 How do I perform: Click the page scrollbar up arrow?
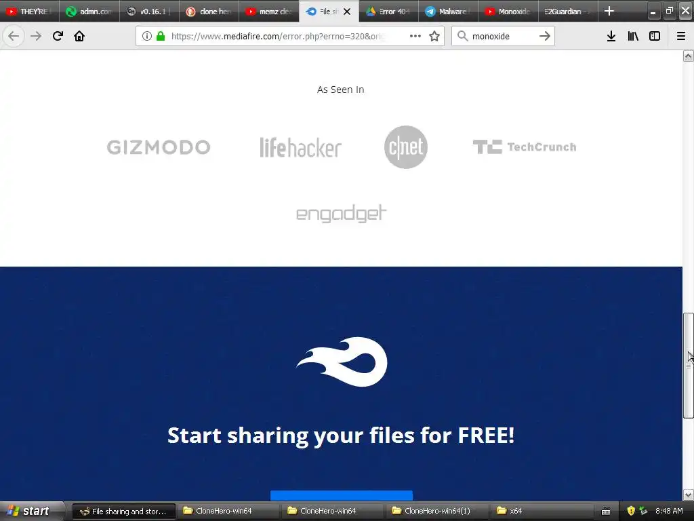(x=688, y=56)
